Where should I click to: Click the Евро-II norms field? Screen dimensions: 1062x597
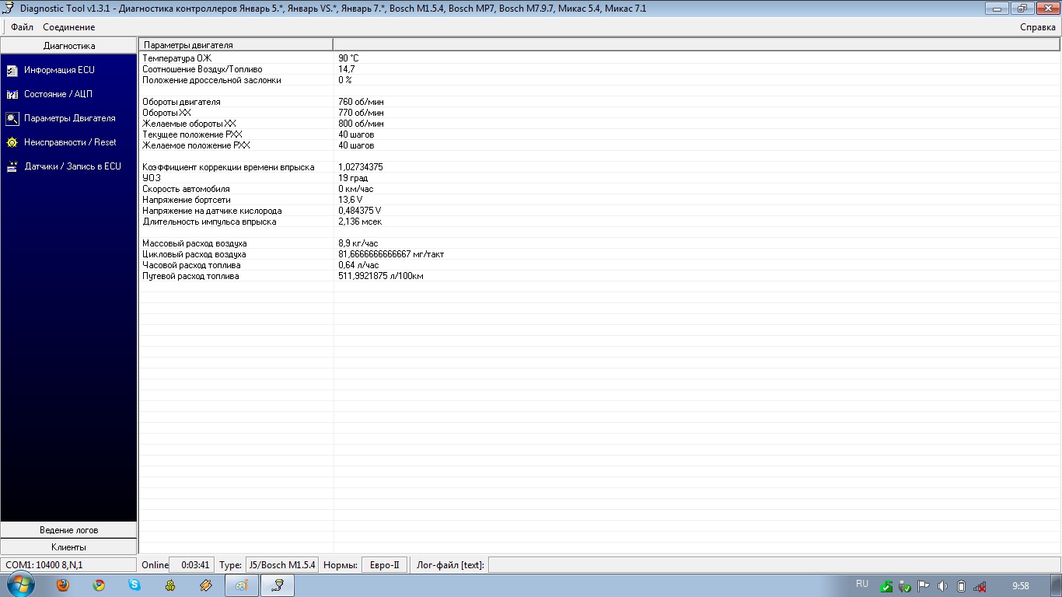click(x=384, y=565)
